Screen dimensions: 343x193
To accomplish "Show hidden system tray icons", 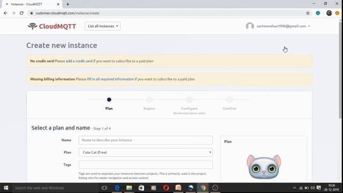I will (x=294, y=188).
